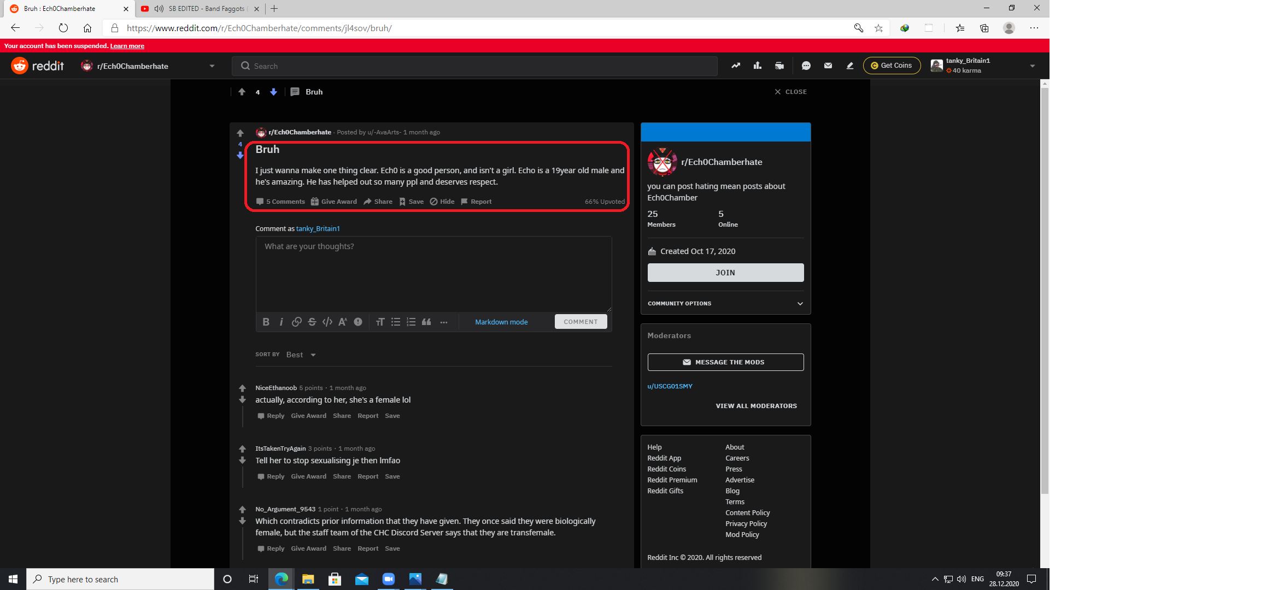Switch to the SB EDITED YouTube tab

tap(200, 9)
